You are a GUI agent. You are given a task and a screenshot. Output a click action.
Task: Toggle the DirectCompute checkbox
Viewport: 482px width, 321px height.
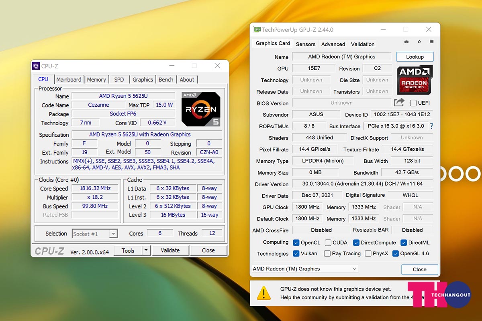click(356, 242)
